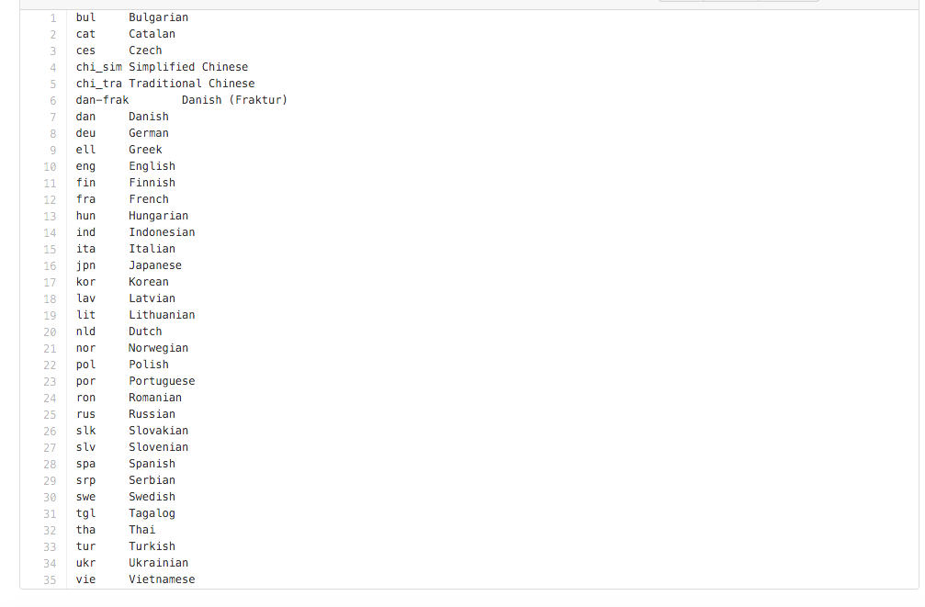Select the word 'Korean'
This screenshot has height=607, width=925.
point(149,282)
